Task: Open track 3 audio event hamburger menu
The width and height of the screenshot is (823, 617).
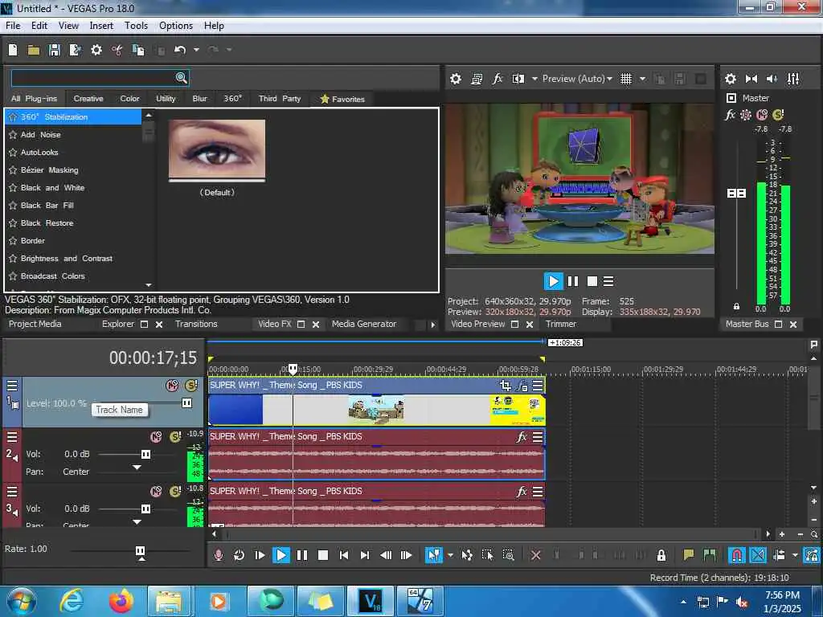Action: (538, 492)
